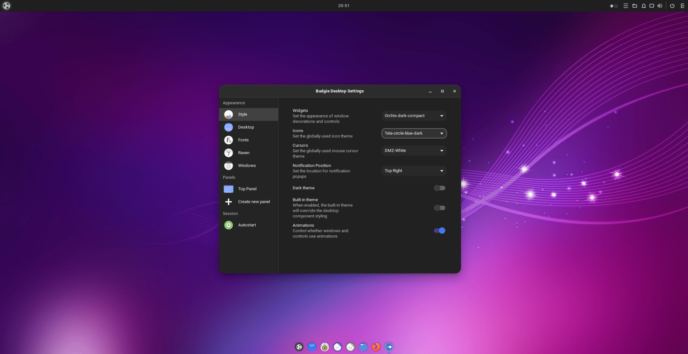This screenshot has height=354, width=688.
Task: Open the Cursors theme dropdown
Action: (x=414, y=150)
